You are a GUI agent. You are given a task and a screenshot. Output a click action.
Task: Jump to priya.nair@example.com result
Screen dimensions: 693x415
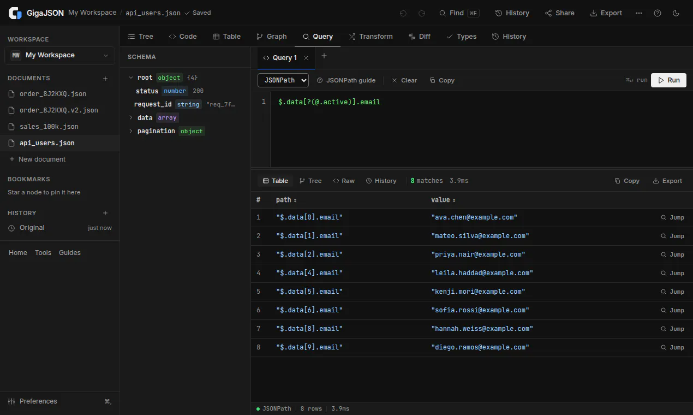(x=672, y=254)
